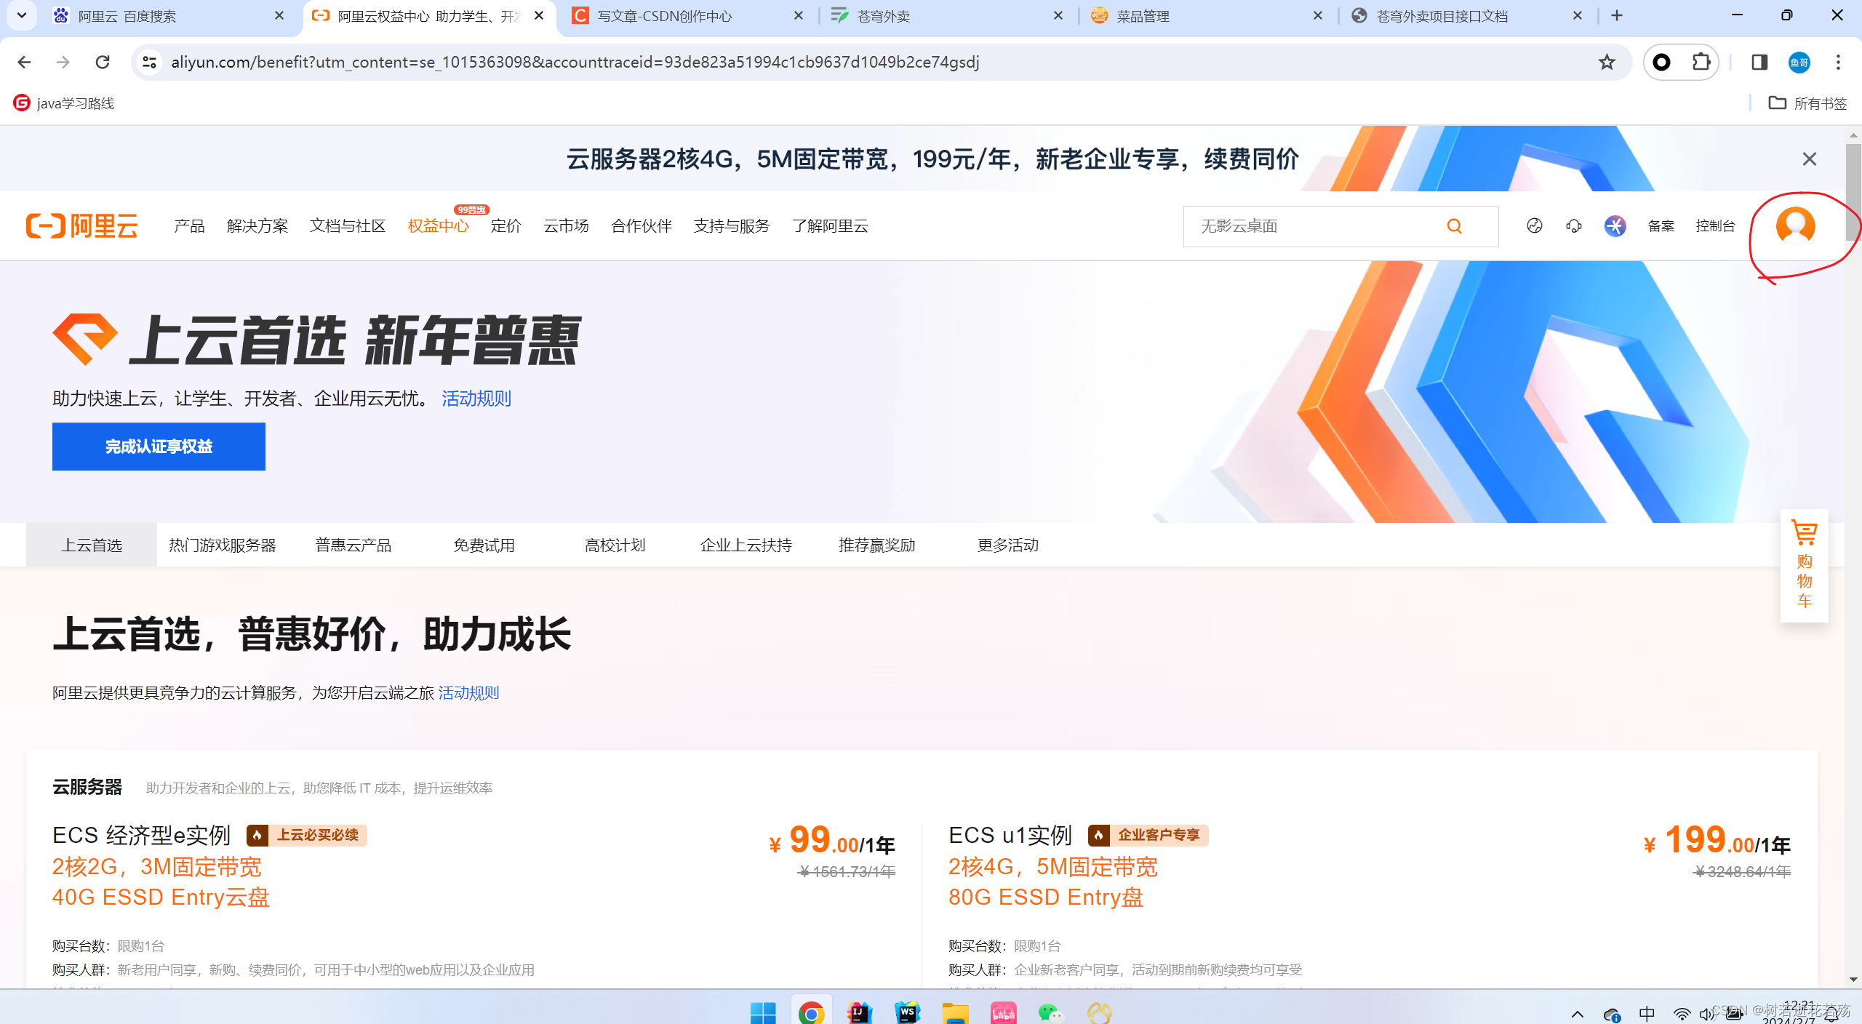Bookmark the page with the star icon

[x=1607, y=62]
